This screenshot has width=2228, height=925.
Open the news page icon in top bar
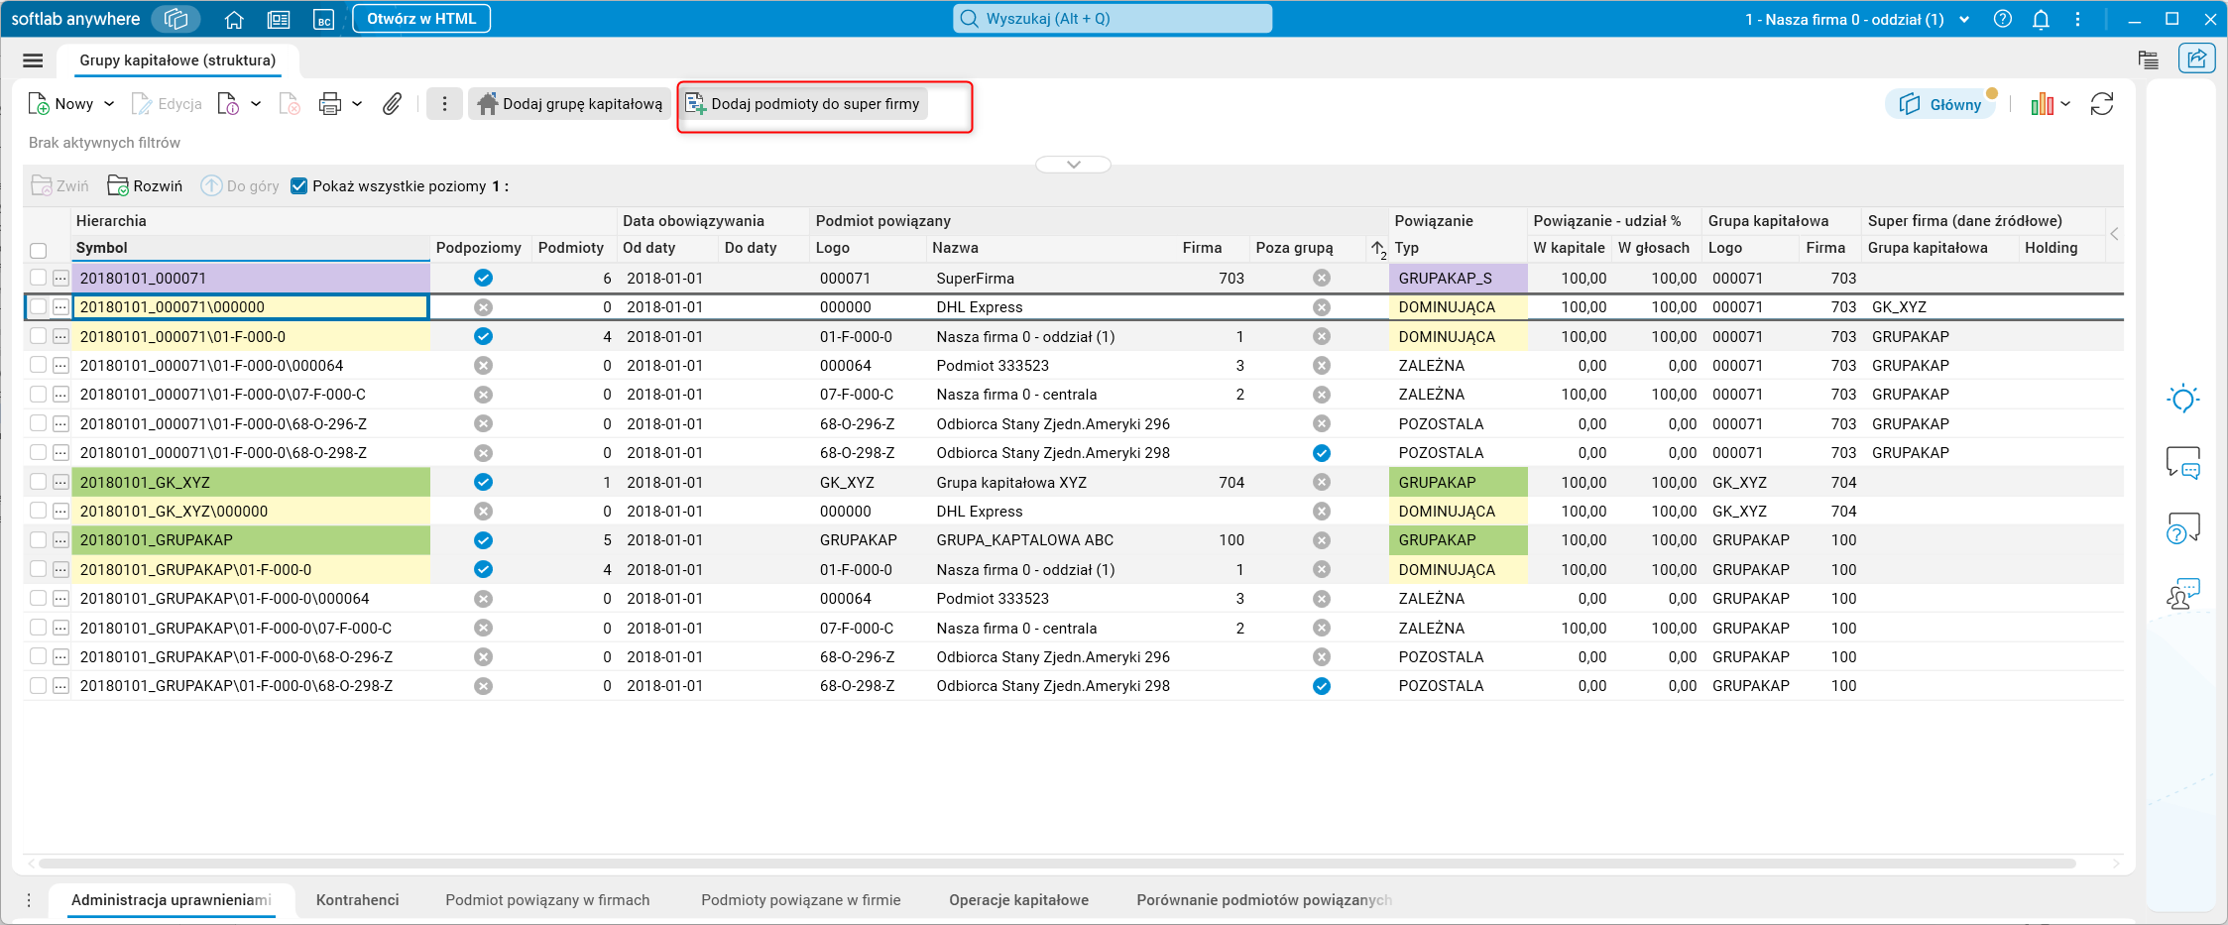(279, 19)
